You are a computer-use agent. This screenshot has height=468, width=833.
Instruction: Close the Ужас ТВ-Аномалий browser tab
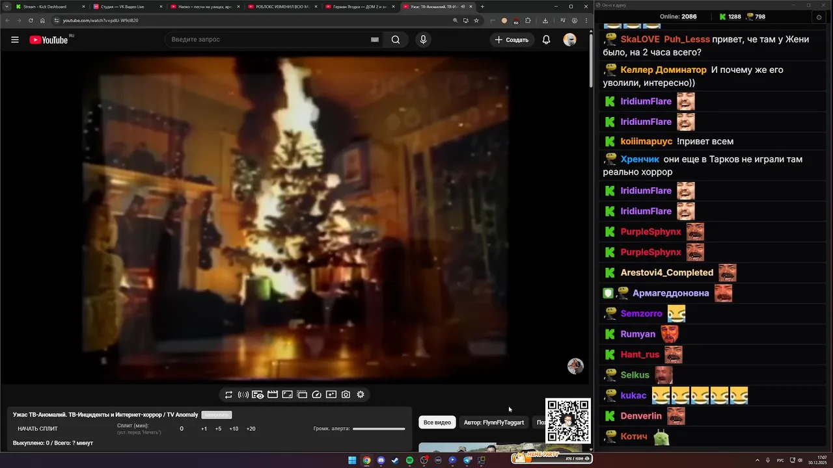471,6
